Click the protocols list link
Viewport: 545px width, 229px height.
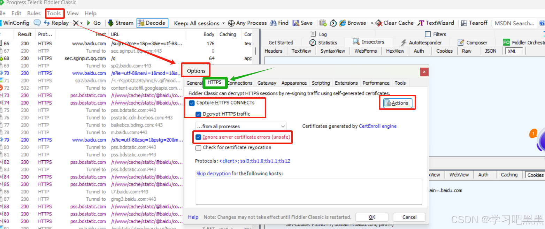[255, 161]
